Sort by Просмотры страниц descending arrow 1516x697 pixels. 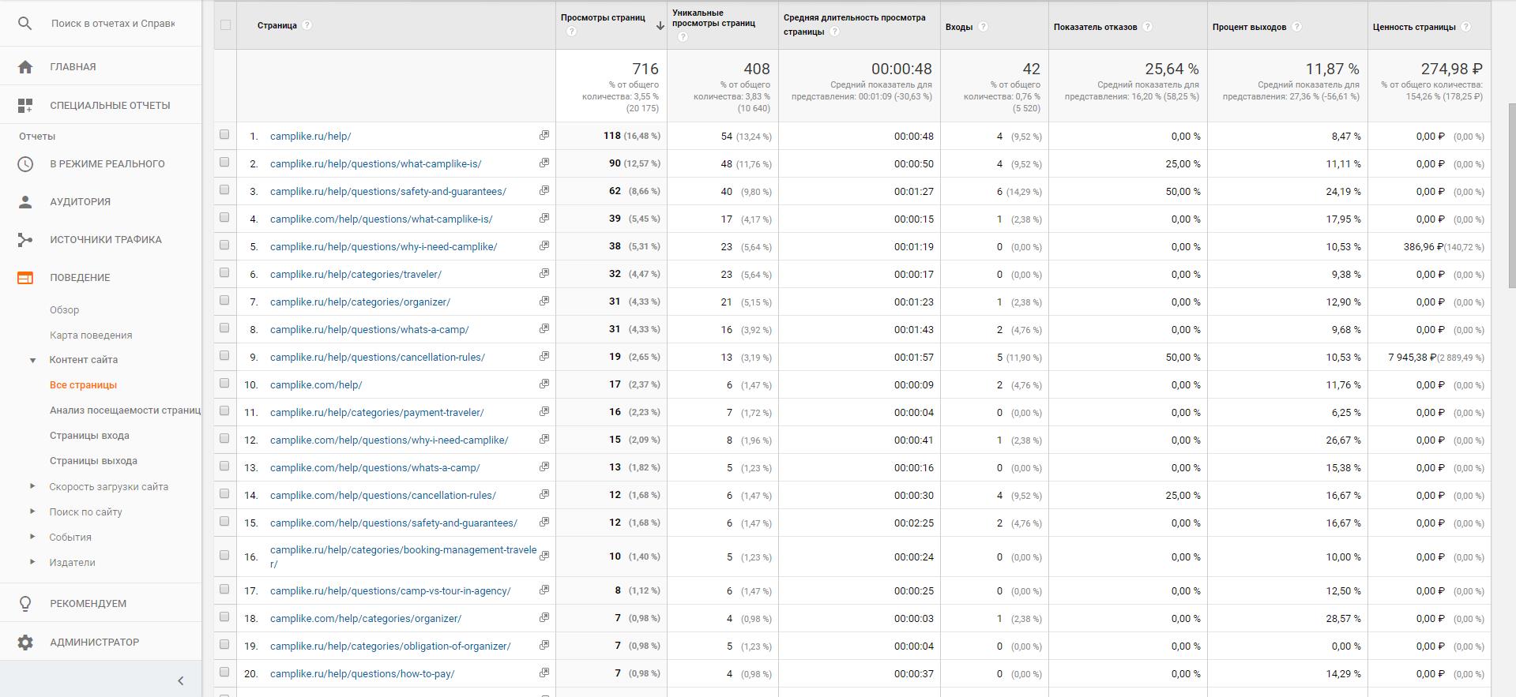(x=660, y=26)
